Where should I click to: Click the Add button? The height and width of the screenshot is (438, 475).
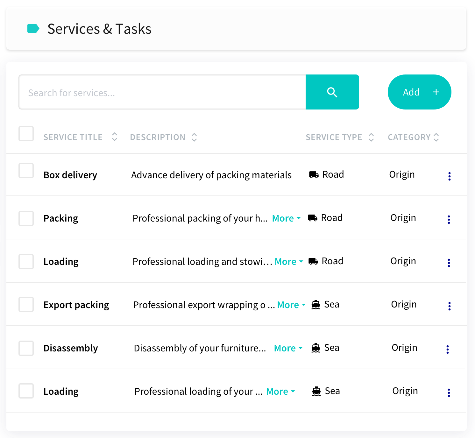(419, 92)
